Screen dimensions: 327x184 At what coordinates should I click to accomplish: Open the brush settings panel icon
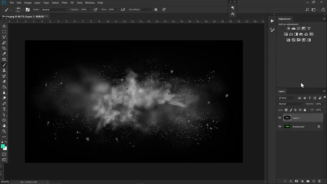[x=28, y=10]
